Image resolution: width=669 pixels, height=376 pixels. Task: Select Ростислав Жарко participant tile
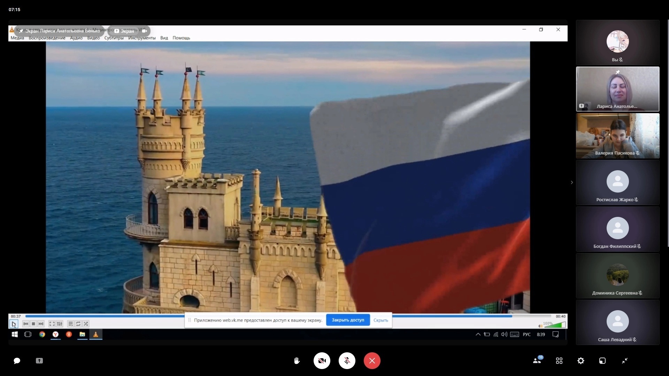[x=618, y=182]
